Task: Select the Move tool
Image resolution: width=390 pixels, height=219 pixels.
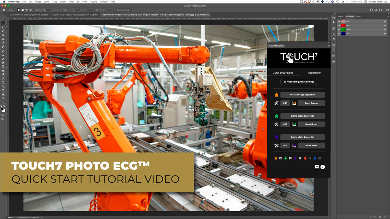Action: pos(3,19)
